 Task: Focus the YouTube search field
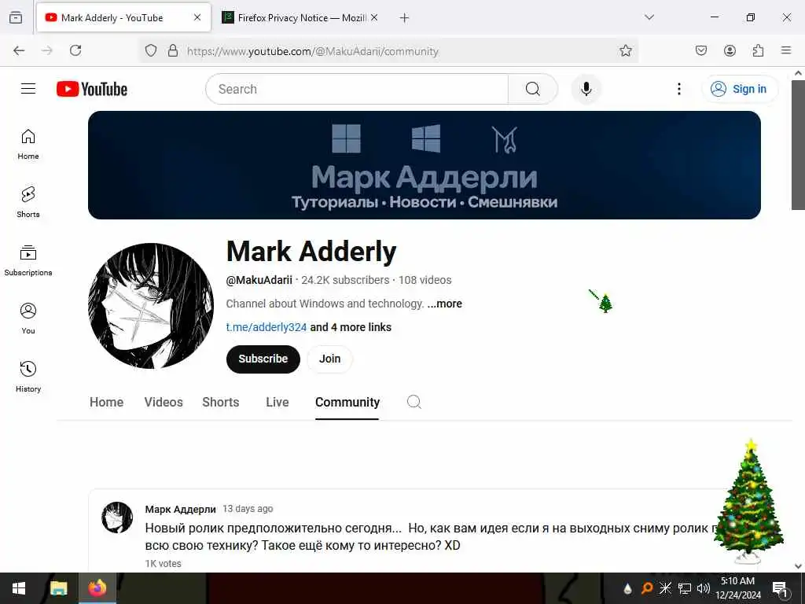coord(357,89)
